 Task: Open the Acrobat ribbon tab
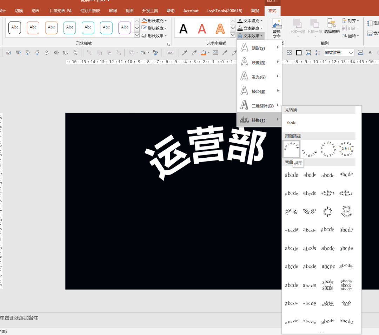click(191, 11)
